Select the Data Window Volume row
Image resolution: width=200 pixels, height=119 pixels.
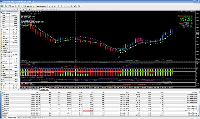pos(9,28)
